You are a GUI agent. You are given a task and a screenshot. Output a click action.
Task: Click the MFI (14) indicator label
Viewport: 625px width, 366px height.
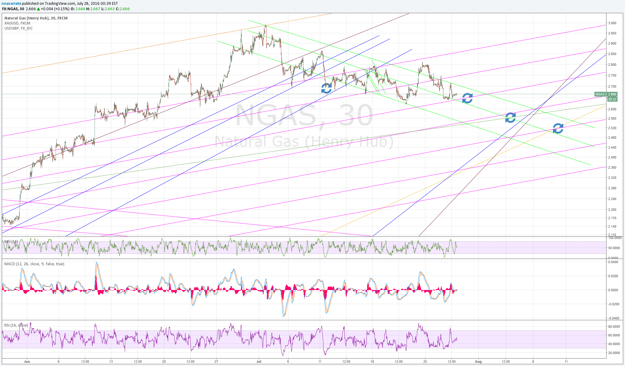11,241
